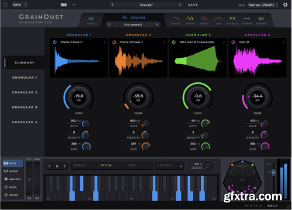This screenshot has width=292, height=210.
Task: Open the settings gear icon
Action: click(x=285, y=5)
